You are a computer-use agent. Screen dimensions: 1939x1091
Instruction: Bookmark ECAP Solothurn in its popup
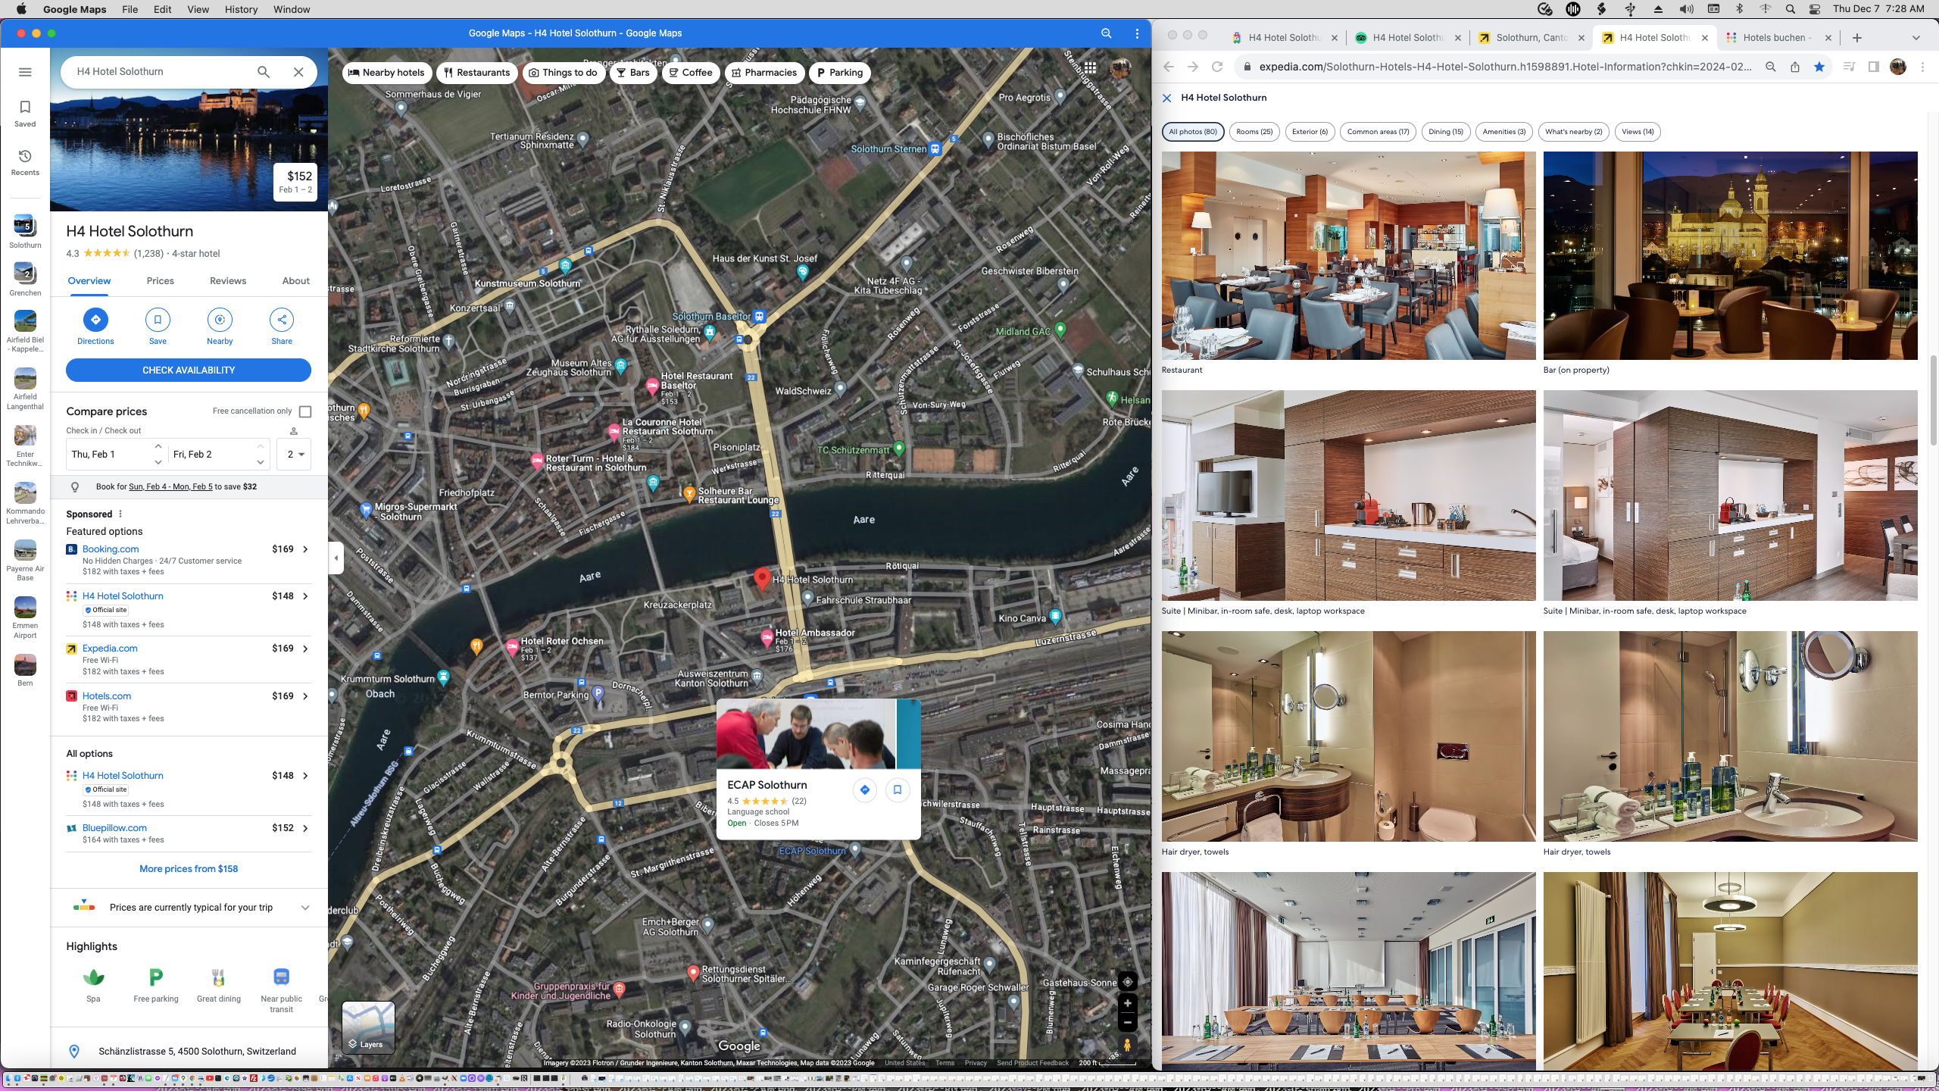tap(897, 789)
